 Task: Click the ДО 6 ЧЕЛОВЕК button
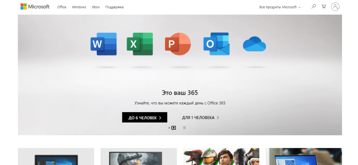coord(144,118)
